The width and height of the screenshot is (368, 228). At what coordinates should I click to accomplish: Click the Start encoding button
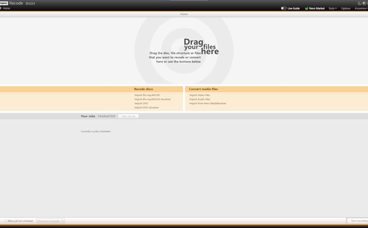point(358,220)
